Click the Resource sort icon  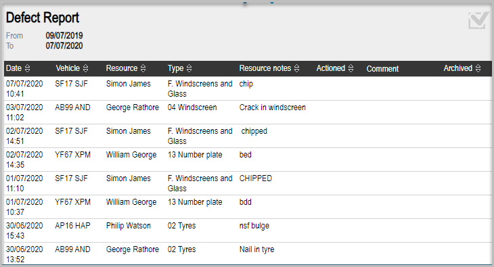(x=143, y=68)
